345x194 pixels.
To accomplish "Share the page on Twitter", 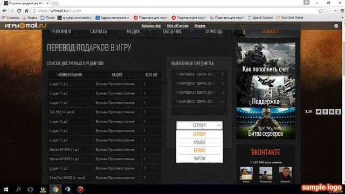I will coord(319,112).
